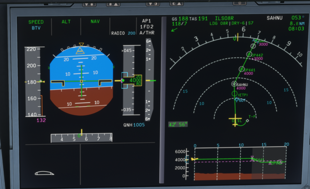Click the white wing flap outline icon
This screenshot has height=189, width=310.
click(44, 173)
